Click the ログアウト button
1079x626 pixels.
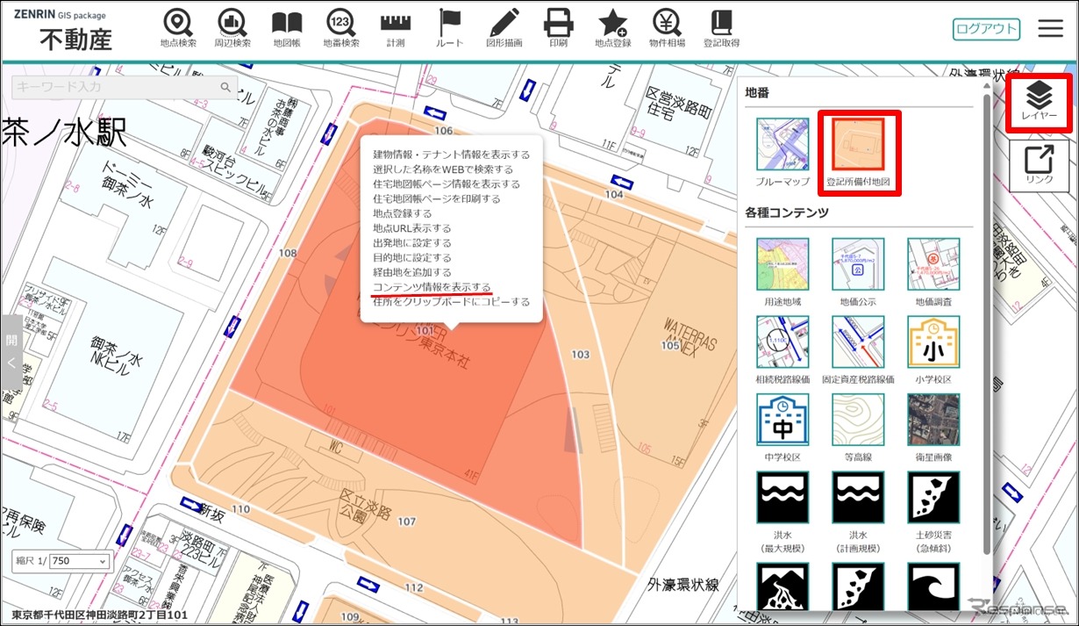pyautogui.click(x=987, y=29)
